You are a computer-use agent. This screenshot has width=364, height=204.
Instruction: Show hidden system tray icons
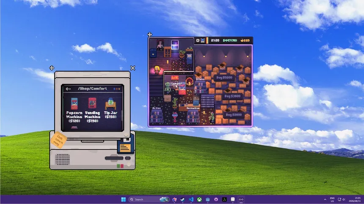coord(325,199)
